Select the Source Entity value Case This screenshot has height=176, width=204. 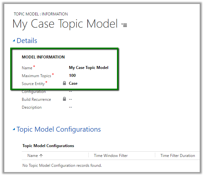73,83
